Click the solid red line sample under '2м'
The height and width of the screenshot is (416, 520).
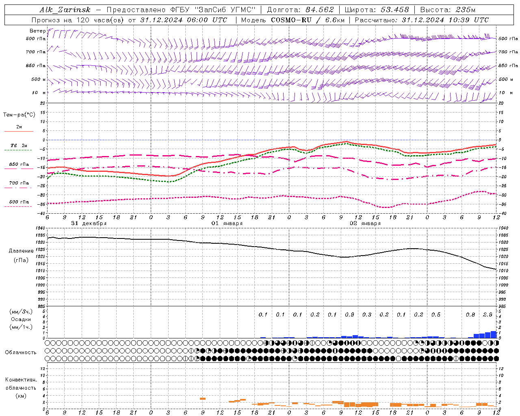pos(19,131)
